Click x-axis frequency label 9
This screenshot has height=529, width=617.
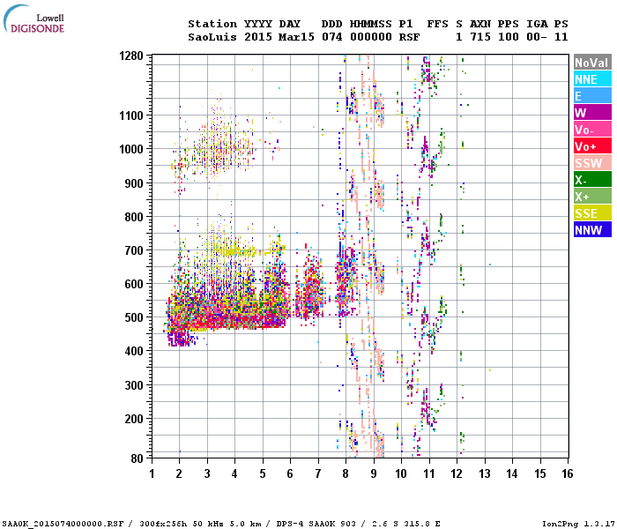tap(374, 473)
